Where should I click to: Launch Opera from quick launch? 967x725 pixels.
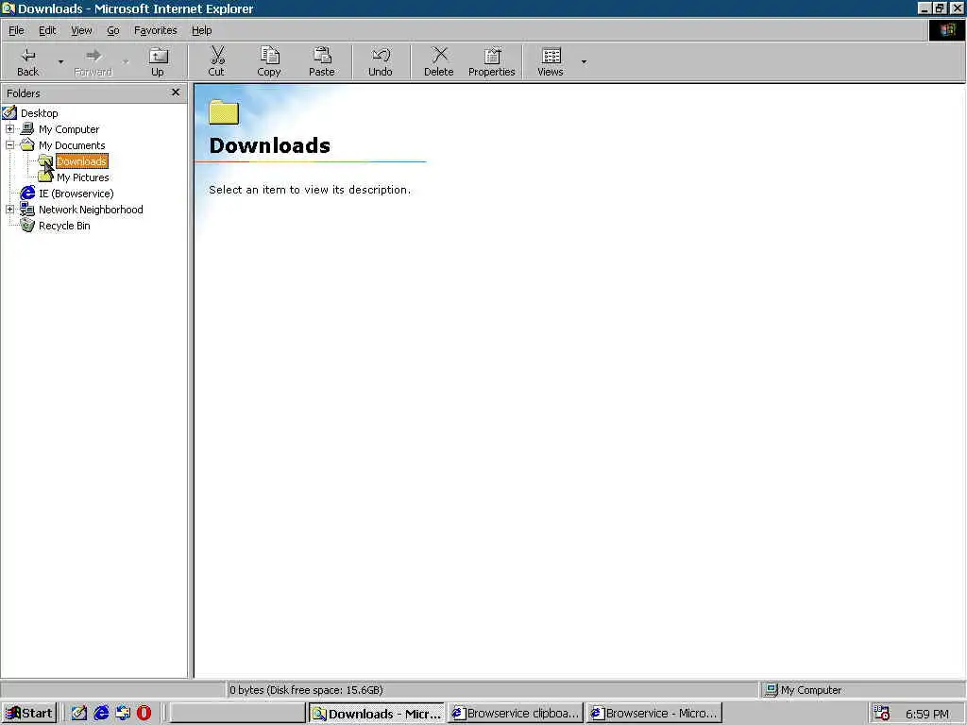[144, 714]
